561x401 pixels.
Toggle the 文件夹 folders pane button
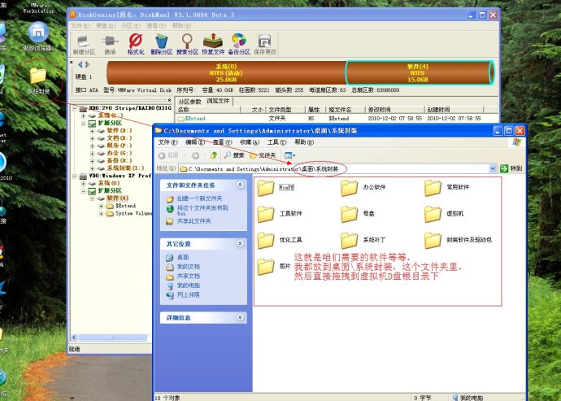click(263, 155)
